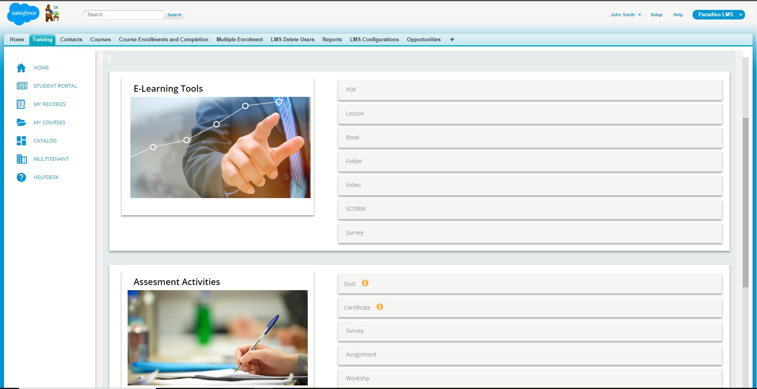Click the notepad icon beside MY RECORDS
The width and height of the screenshot is (757, 389).
click(x=21, y=104)
